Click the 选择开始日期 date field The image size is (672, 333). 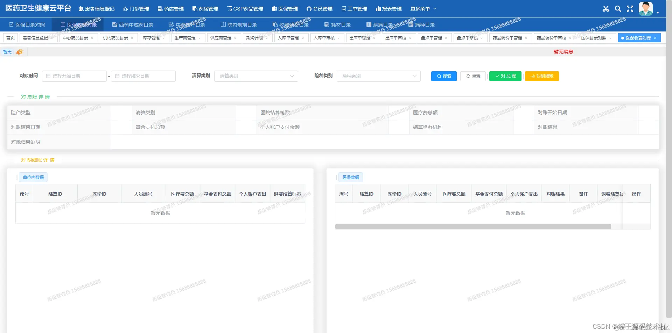[x=74, y=76]
